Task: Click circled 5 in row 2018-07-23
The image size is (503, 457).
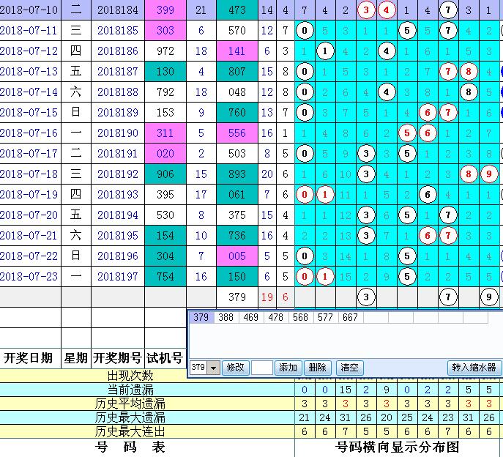Action: (x=407, y=277)
